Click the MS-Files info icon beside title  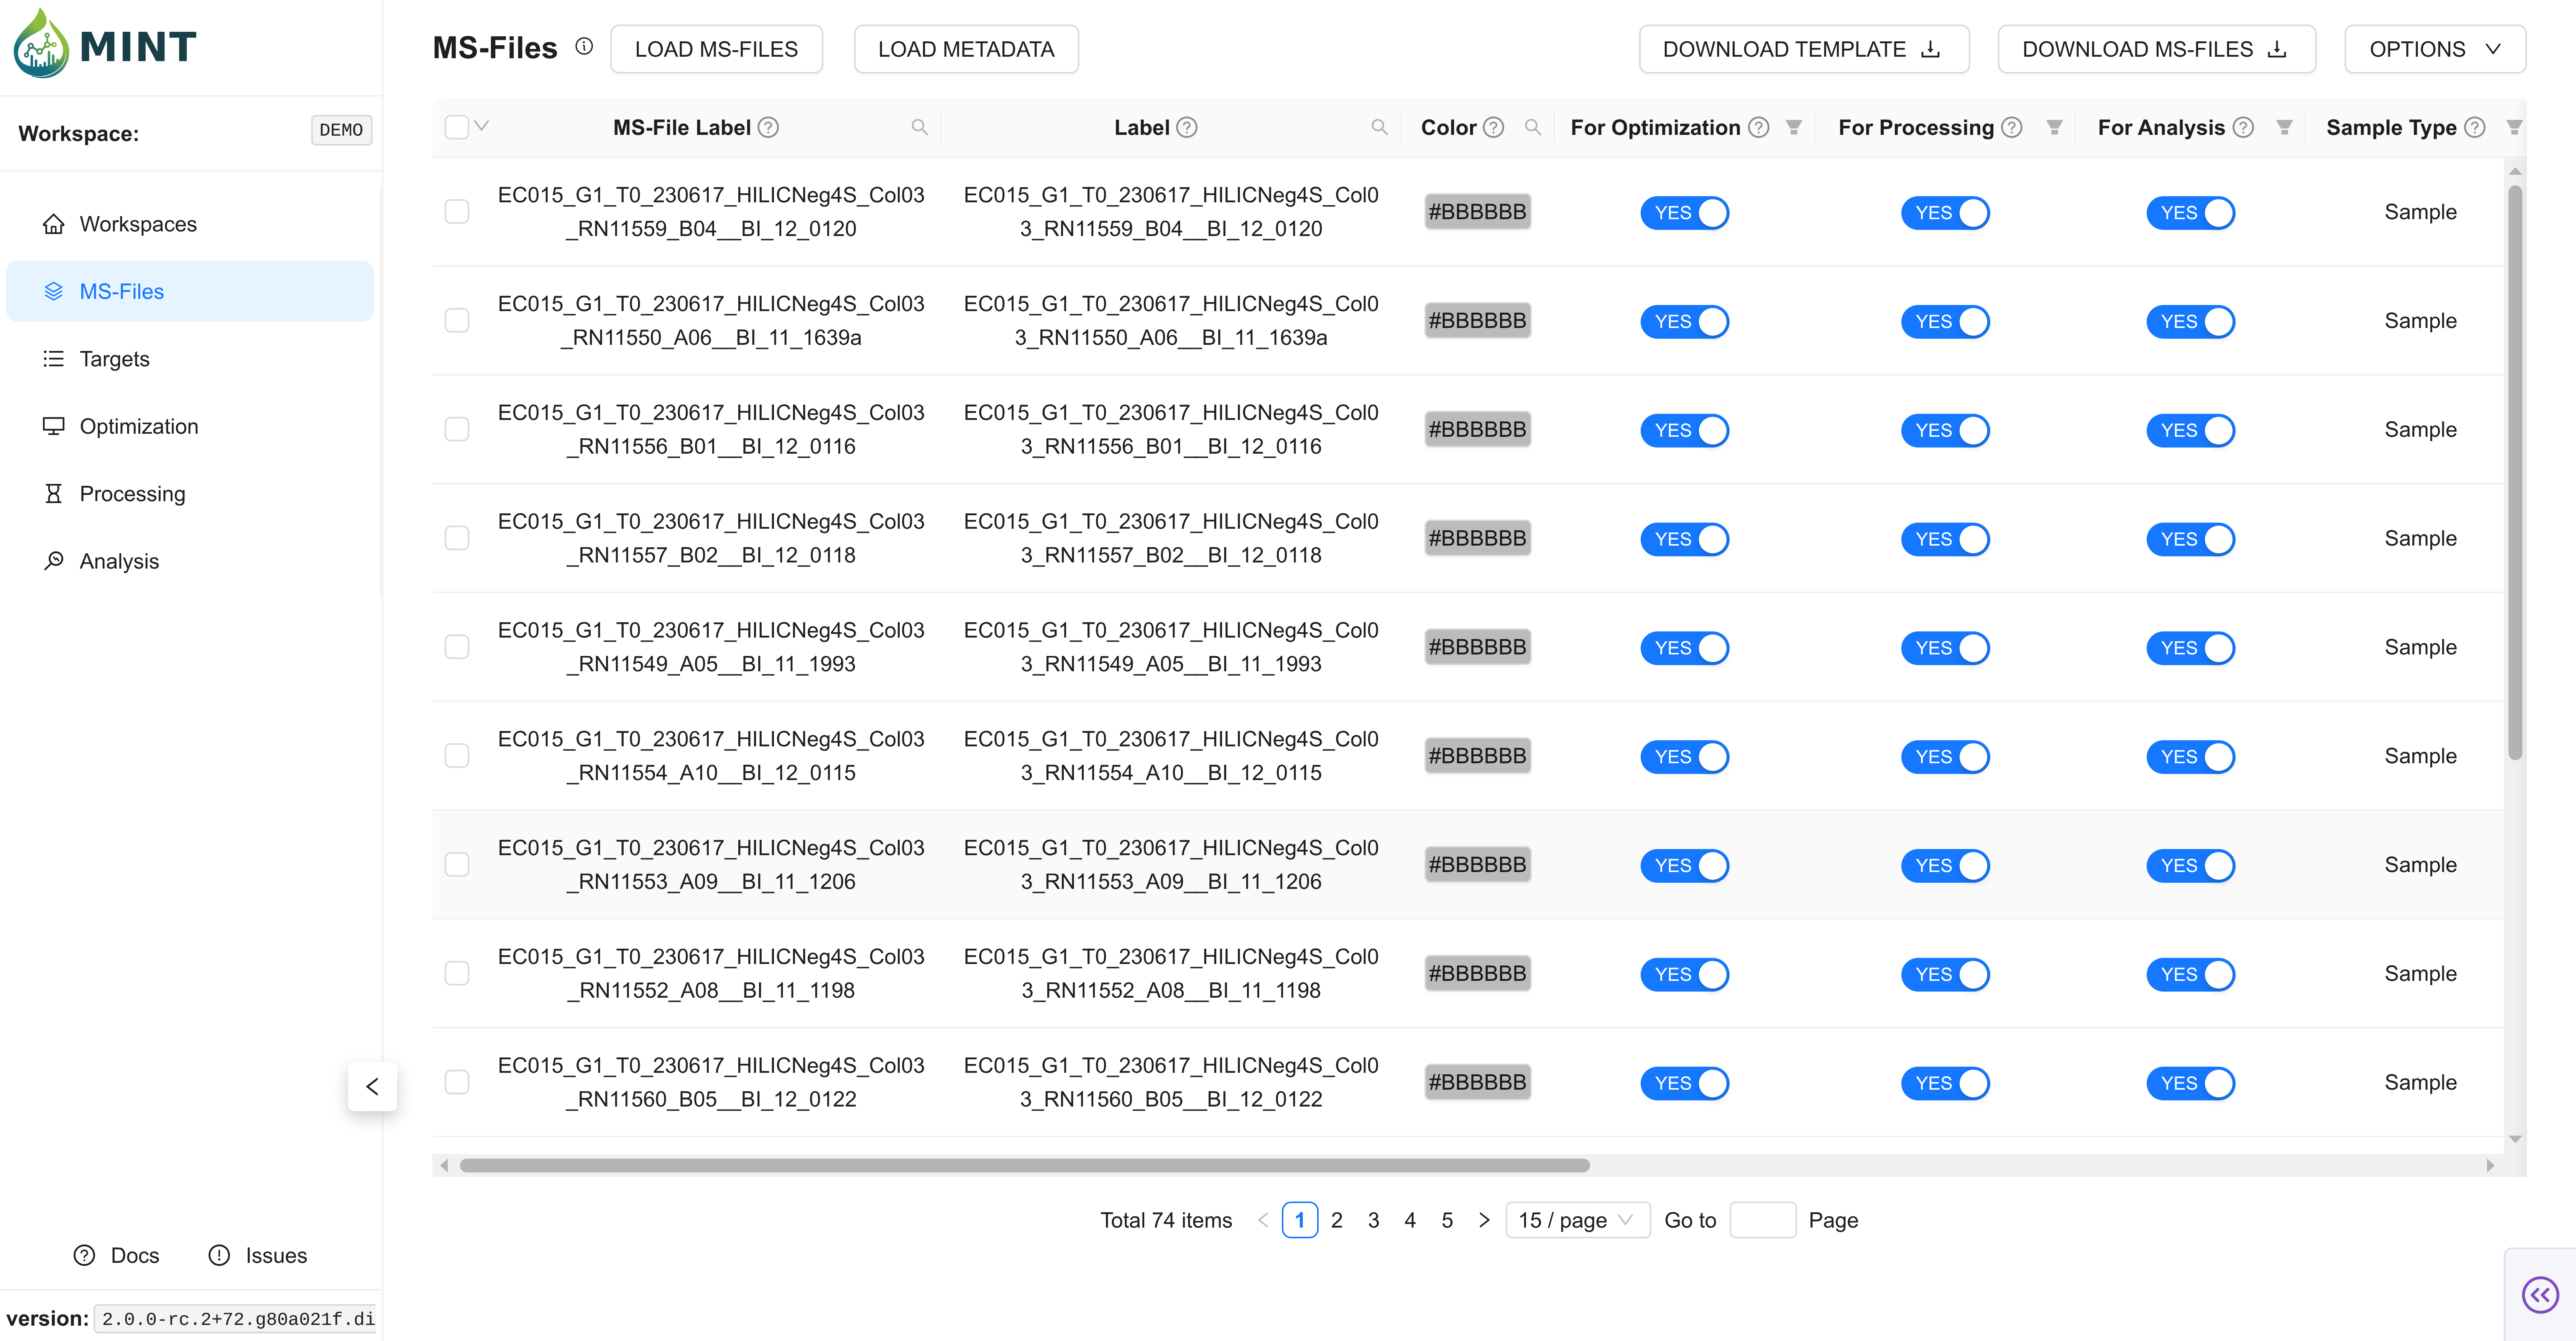pos(584,46)
